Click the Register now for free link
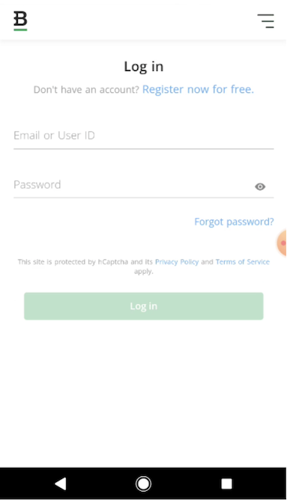Viewport: 287px width, 500px height. coord(198,89)
